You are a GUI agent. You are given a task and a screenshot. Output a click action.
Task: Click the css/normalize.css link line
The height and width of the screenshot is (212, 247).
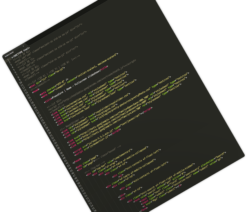89,94
